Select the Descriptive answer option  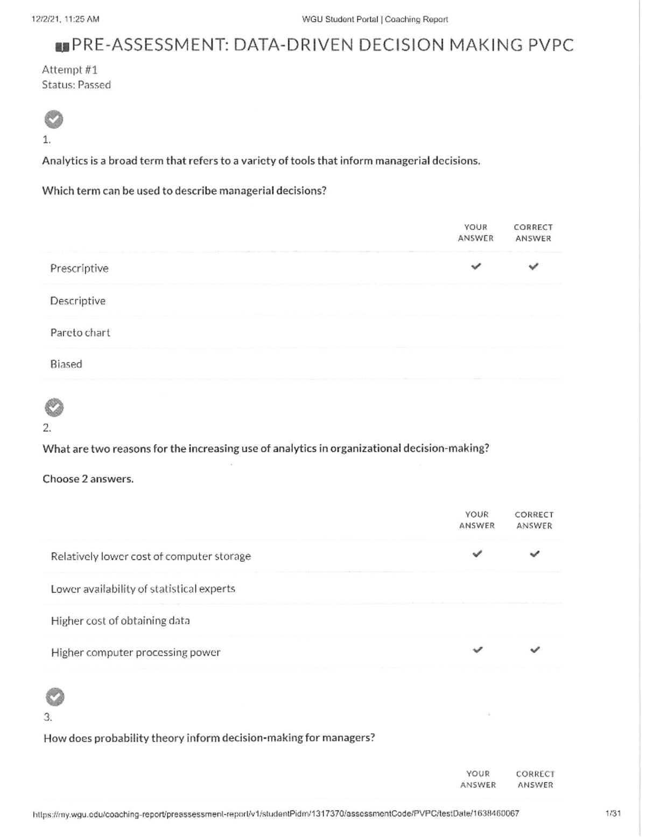(78, 301)
